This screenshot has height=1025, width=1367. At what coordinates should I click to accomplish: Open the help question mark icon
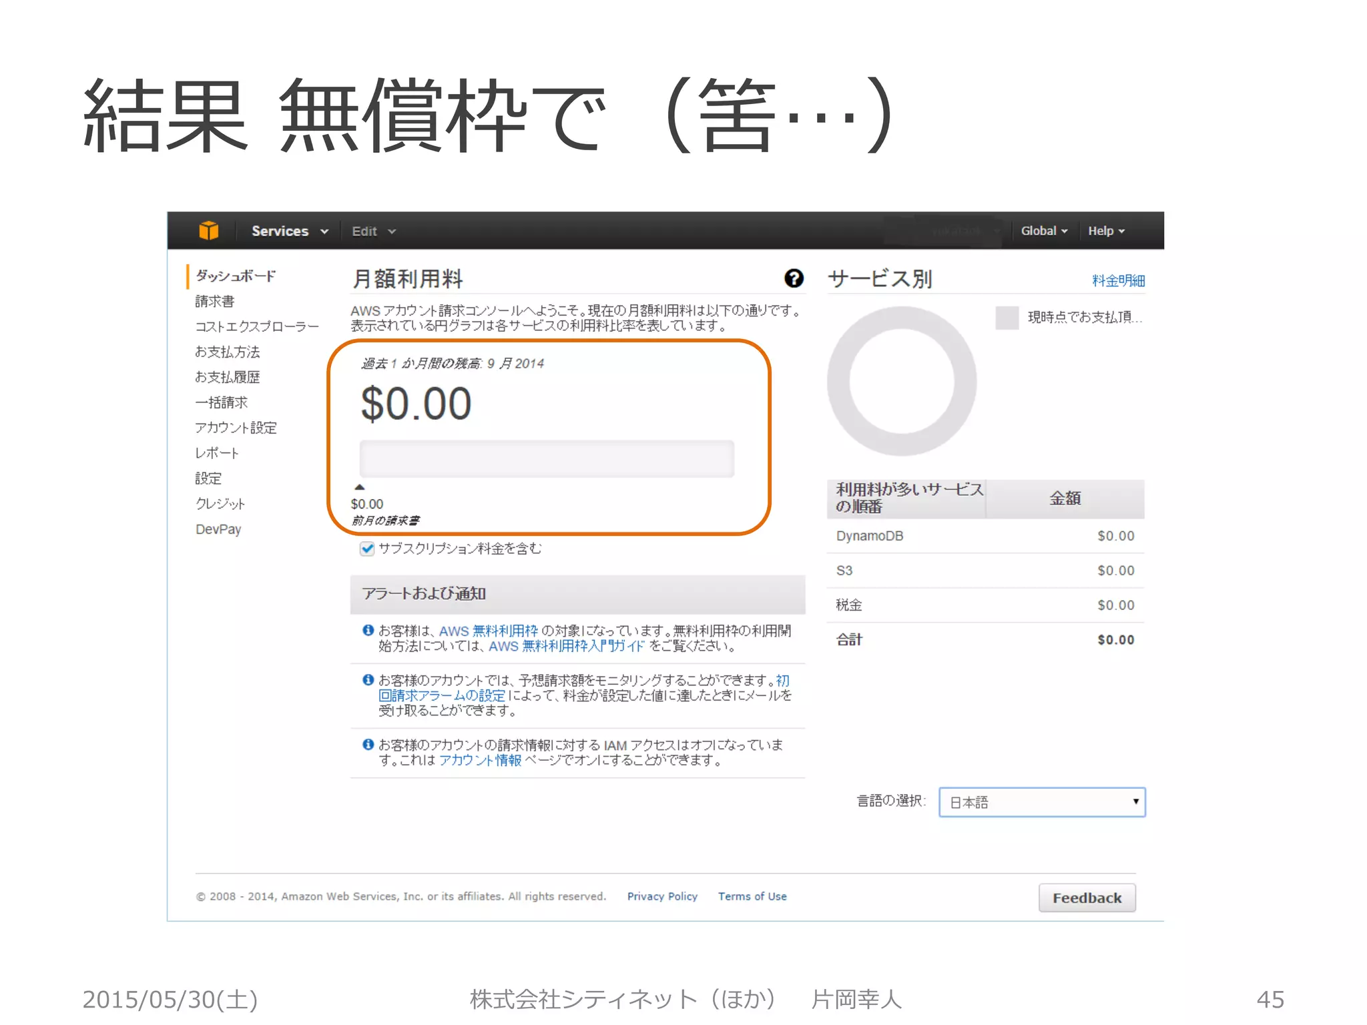[794, 278]
